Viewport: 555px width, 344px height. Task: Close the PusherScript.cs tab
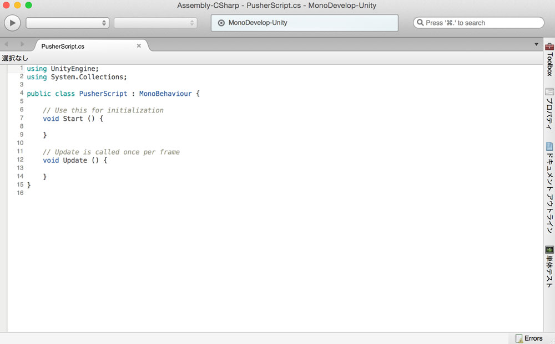[x=139, y=46]
